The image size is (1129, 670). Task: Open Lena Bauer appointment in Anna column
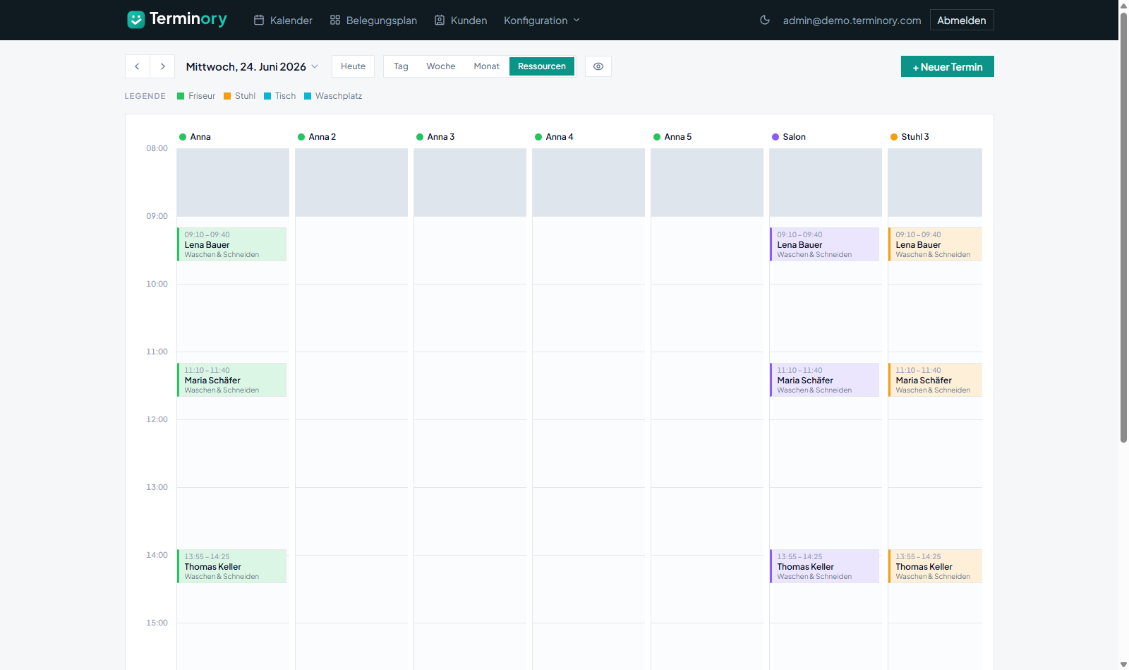231,244
